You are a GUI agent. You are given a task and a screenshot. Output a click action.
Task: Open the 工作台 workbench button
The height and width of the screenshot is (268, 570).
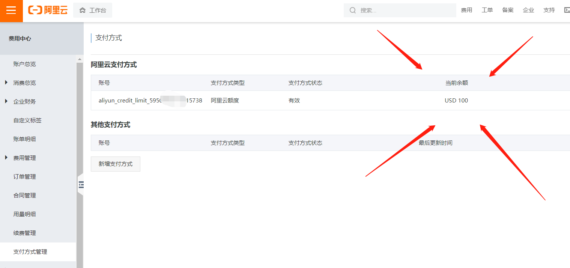point(93,11)
